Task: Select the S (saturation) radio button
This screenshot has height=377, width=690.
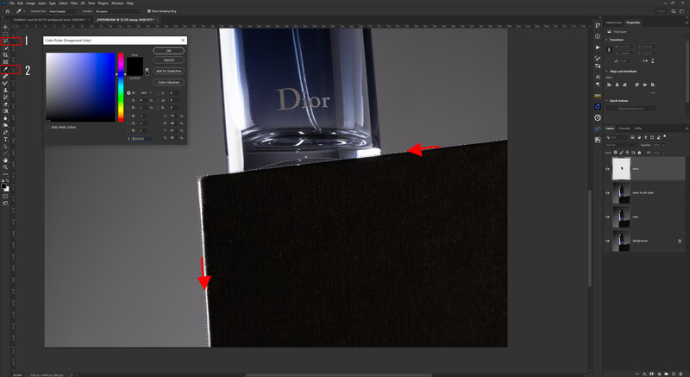Action: 129,100
